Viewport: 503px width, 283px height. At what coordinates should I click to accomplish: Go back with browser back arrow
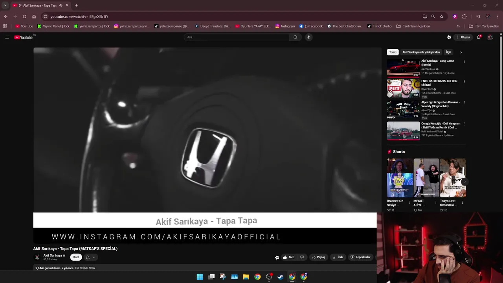pyautogui.click(x=6, y=17)
